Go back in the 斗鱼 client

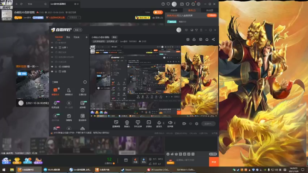[x=17, y=4]
